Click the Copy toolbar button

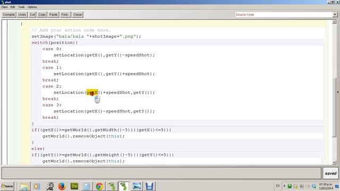tap(42, 14)
